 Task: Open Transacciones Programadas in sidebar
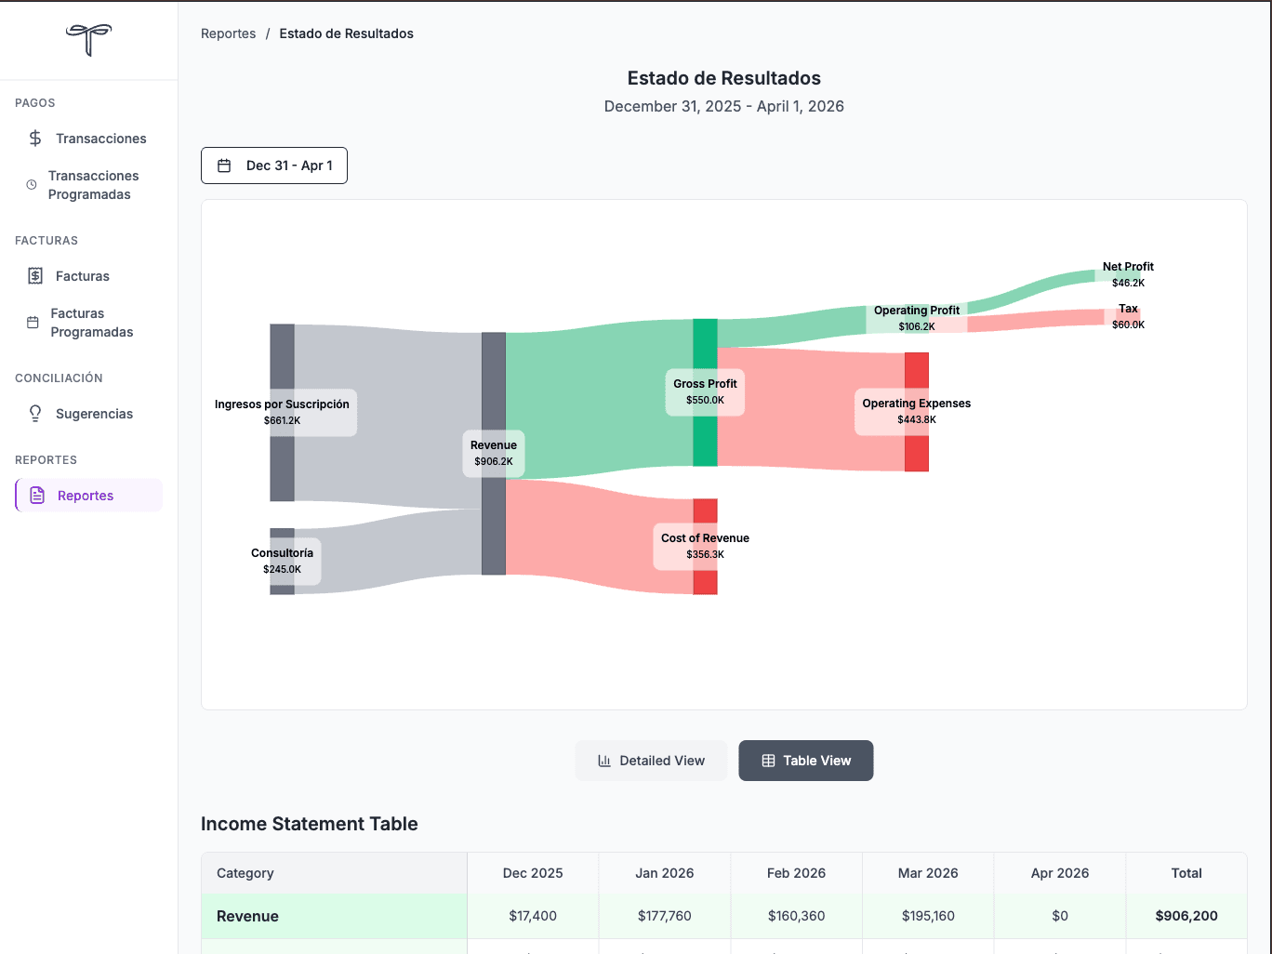click(x=93, y=185)
